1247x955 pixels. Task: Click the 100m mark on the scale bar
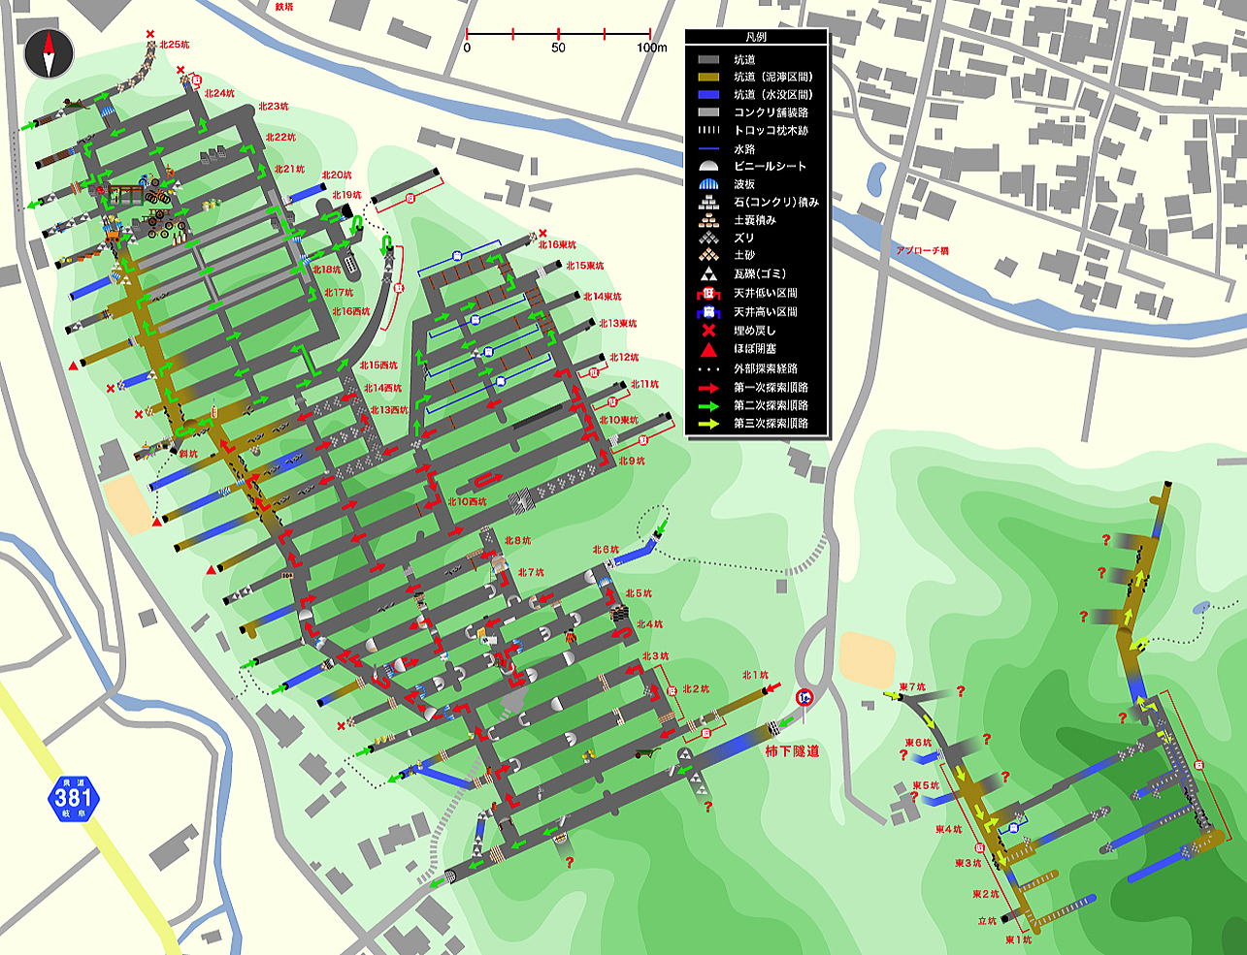[x=651, y=48]
